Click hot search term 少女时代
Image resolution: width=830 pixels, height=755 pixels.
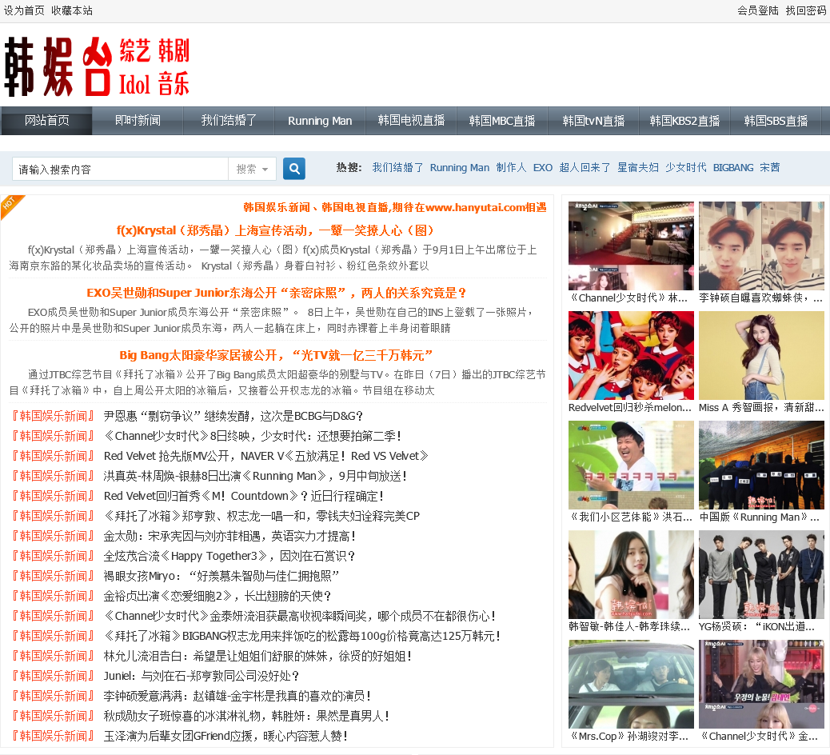(x=685, y=168)
